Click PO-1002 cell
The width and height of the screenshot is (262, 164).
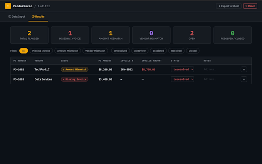point(19,69)
